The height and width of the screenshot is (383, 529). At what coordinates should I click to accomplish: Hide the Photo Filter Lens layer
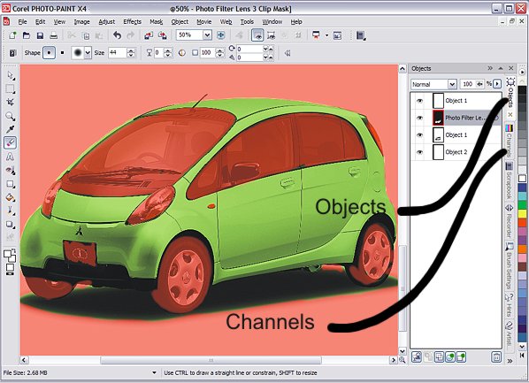click(419, 119)
